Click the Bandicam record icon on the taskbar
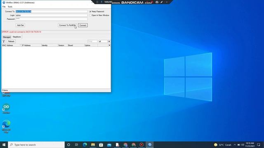 click(141, 145)
